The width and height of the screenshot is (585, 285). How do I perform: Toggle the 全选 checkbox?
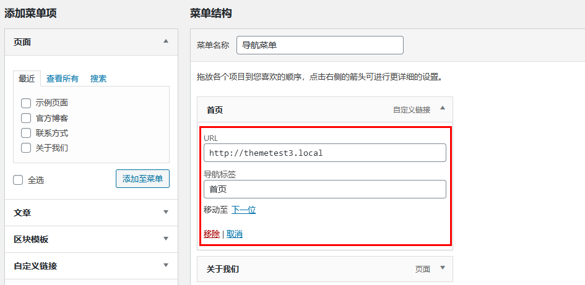click(x=19, y=180)
